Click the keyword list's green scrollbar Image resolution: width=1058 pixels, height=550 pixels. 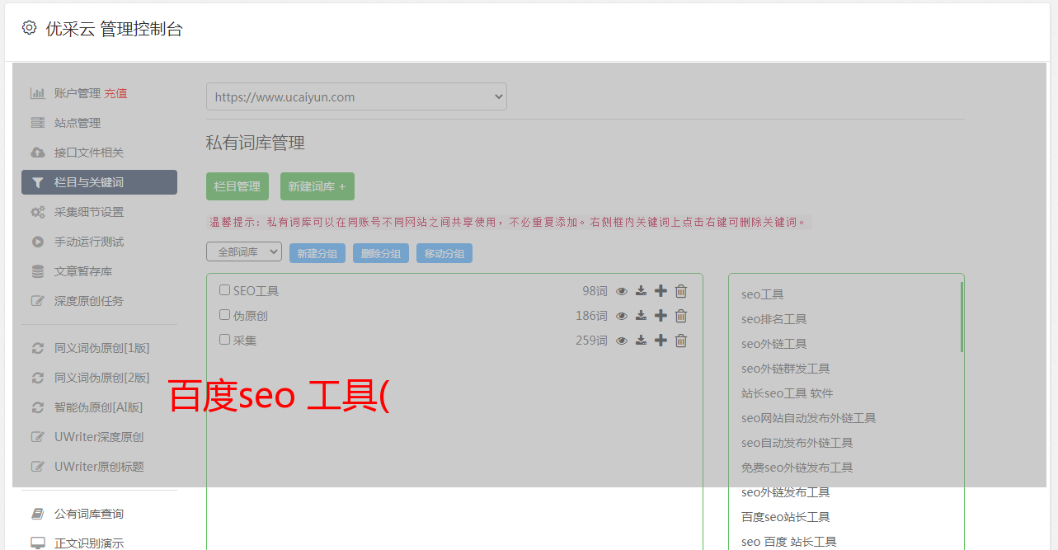point(962,317)
